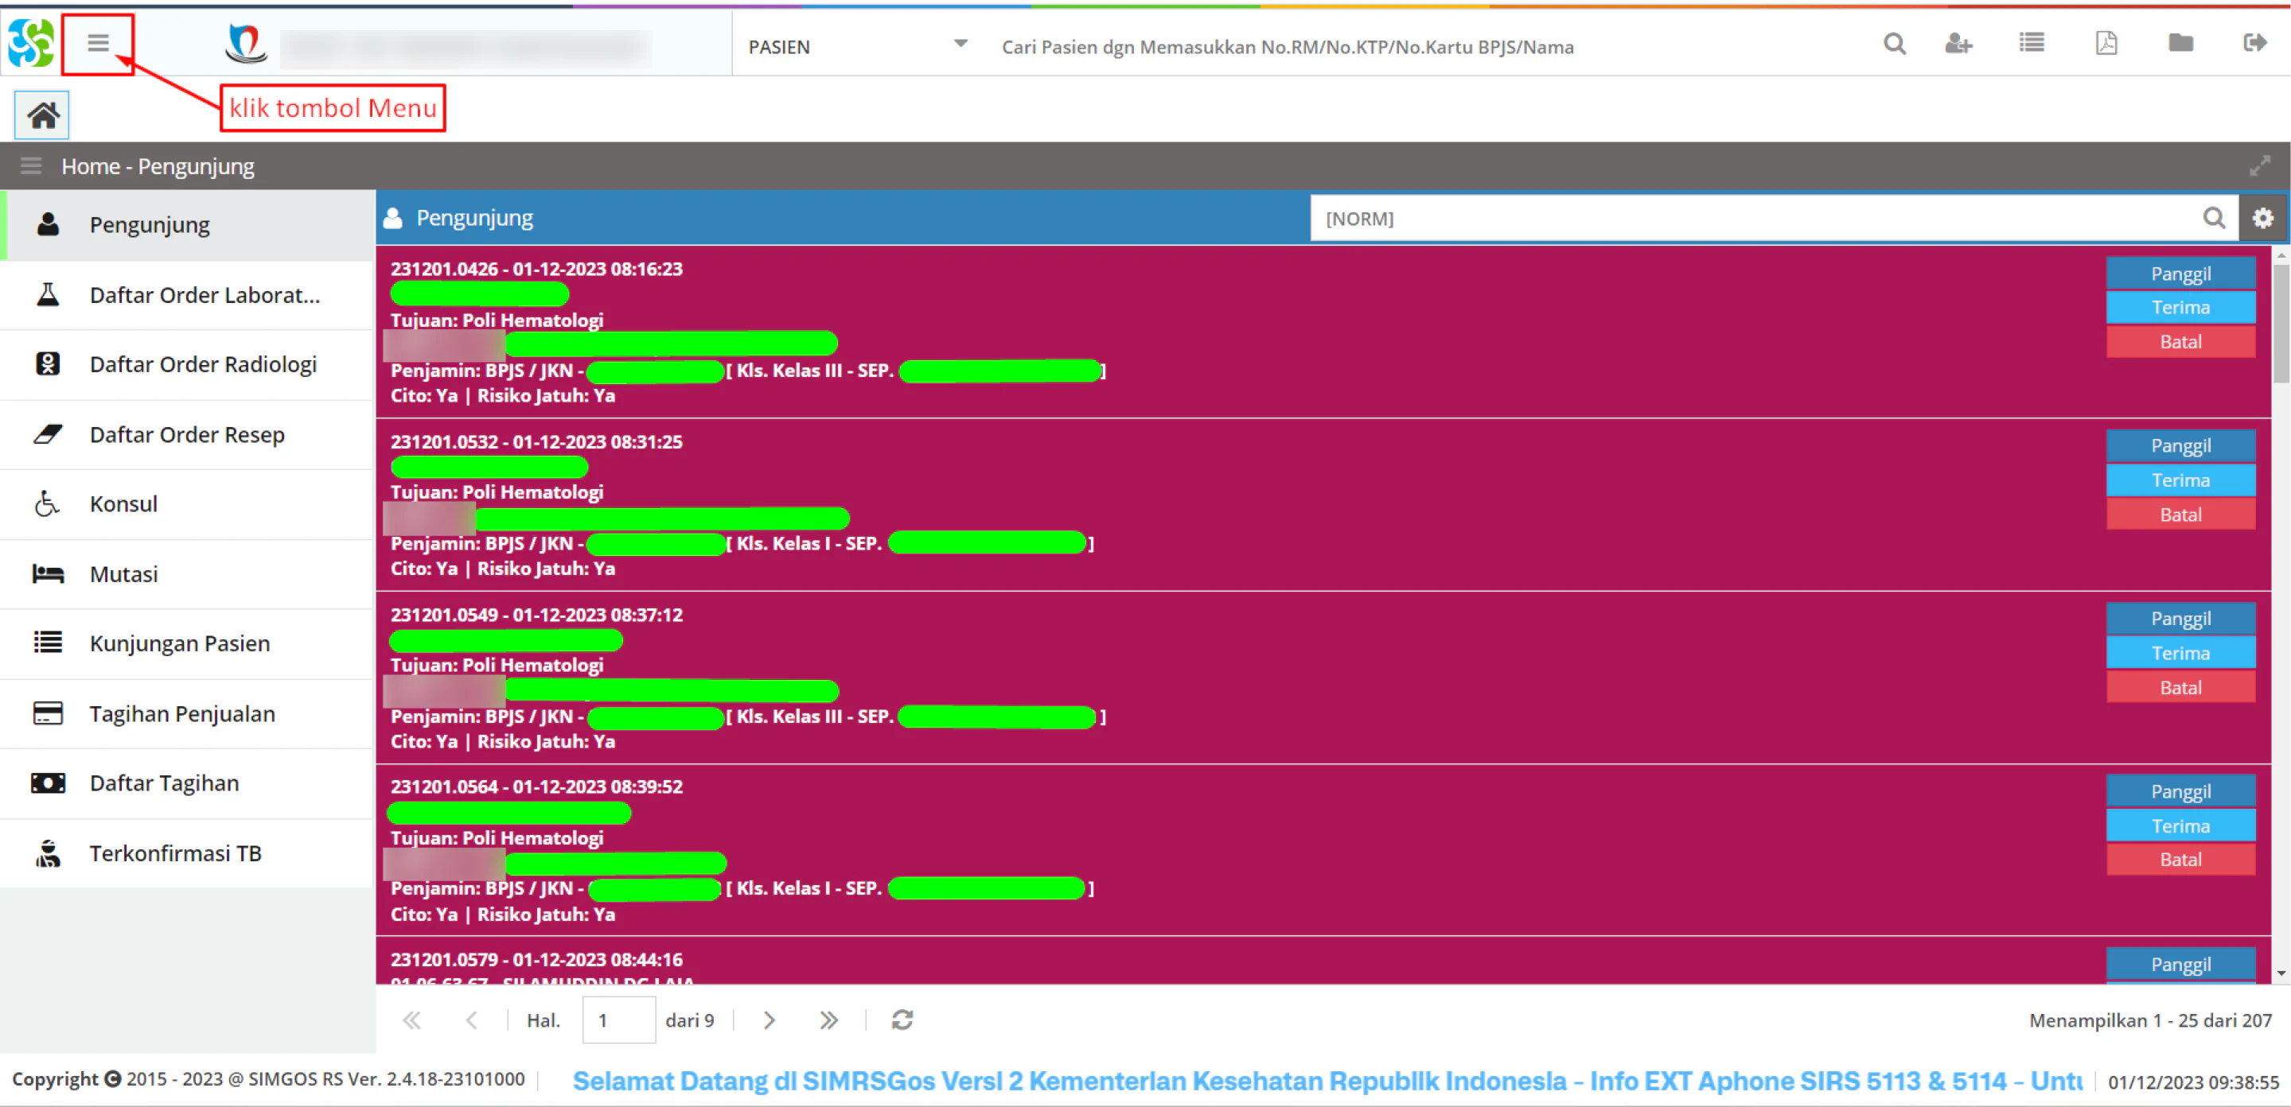Click the bed icon for Mutasi
2291x1107 pixels.
click(48, 573)
